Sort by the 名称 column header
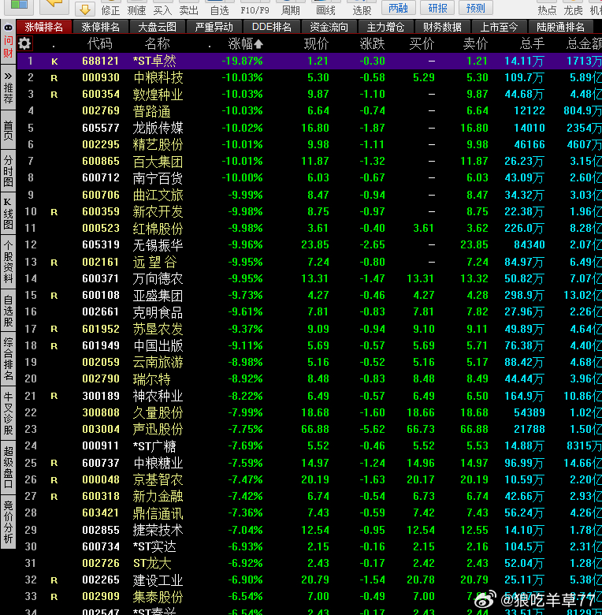This screenshot has height=615, width=602. [157, 43]
